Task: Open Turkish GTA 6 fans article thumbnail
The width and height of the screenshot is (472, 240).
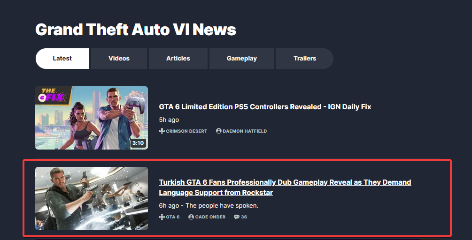Action: (92, 199)
